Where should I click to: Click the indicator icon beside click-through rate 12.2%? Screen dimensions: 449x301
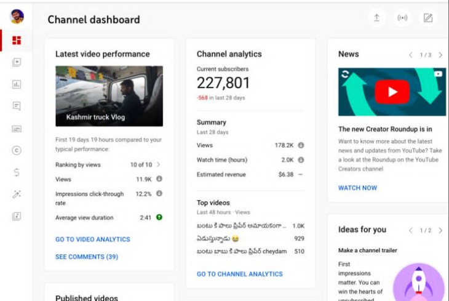(159, 193)
